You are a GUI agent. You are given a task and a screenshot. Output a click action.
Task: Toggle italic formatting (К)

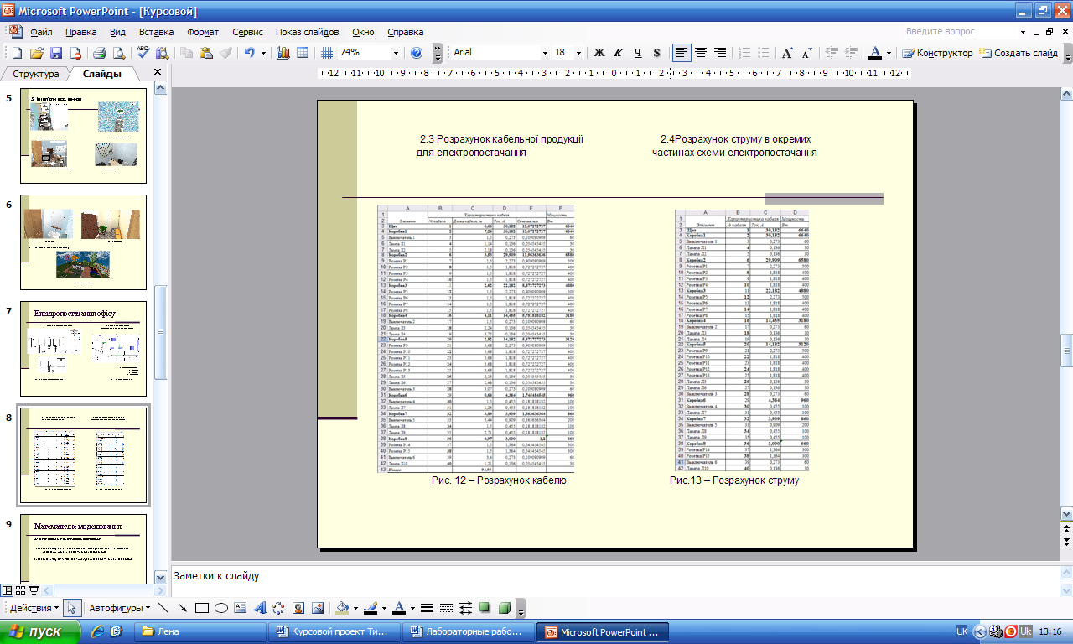[619, 53]
